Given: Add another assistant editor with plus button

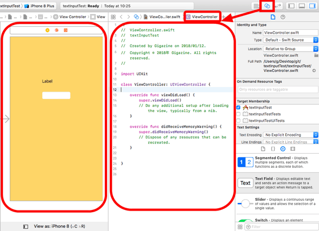Looking at the screenshot, I should click(223, 17).
